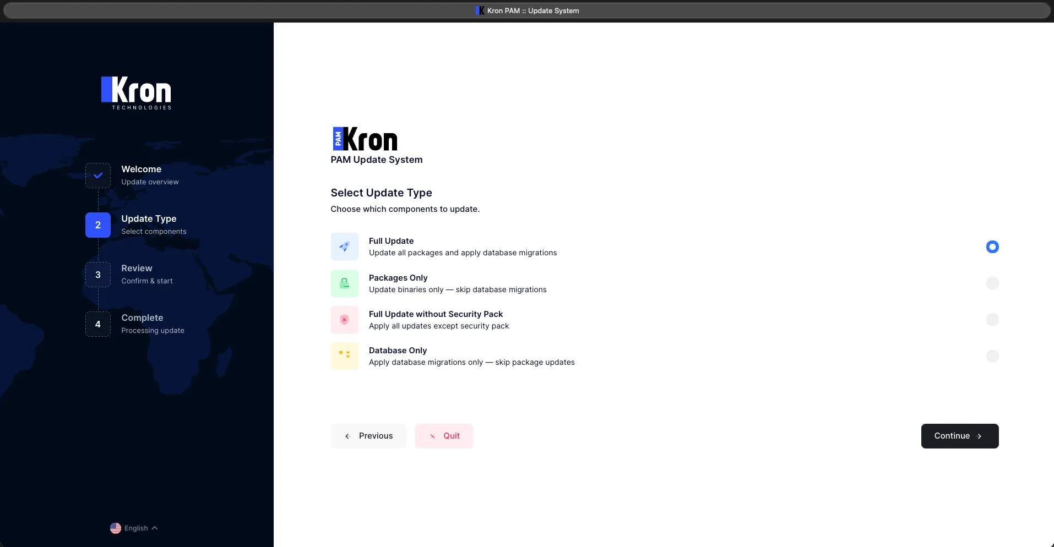Screen dimensions: 1054x547
Task: Click the Kron icon in the title bar
Action: click(x=480, y=10)
